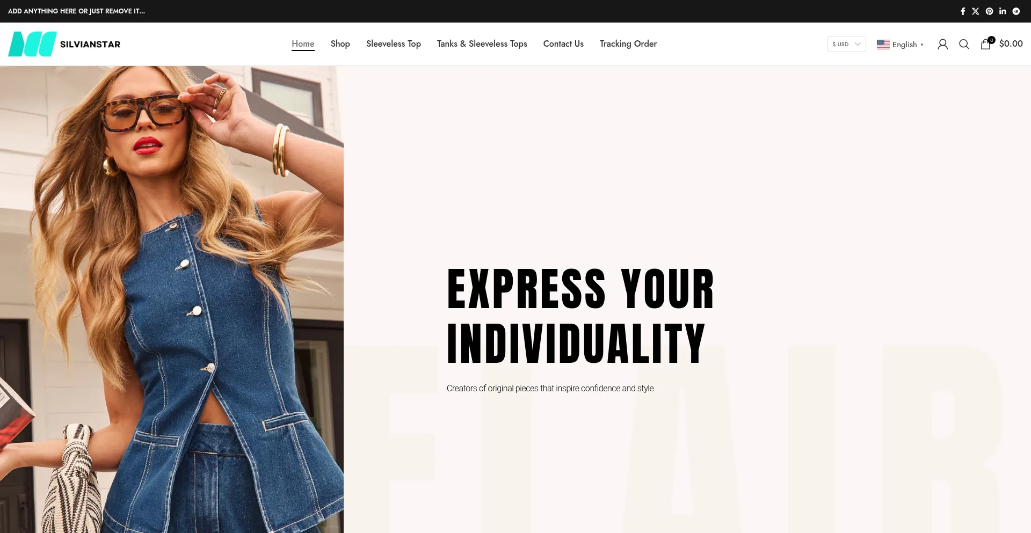The width and height of the screenshot is (1031, 533).
Task: Expand the USD currency dropdown
Action: [846, 44]
